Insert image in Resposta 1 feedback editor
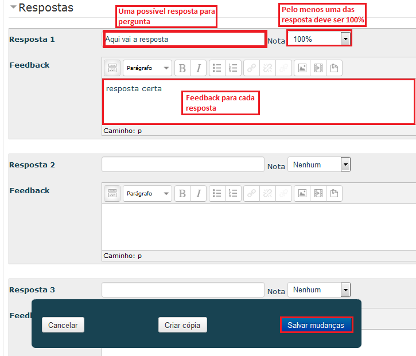The image size is (416, 356). pyautogui.click(x=302, y=68)
